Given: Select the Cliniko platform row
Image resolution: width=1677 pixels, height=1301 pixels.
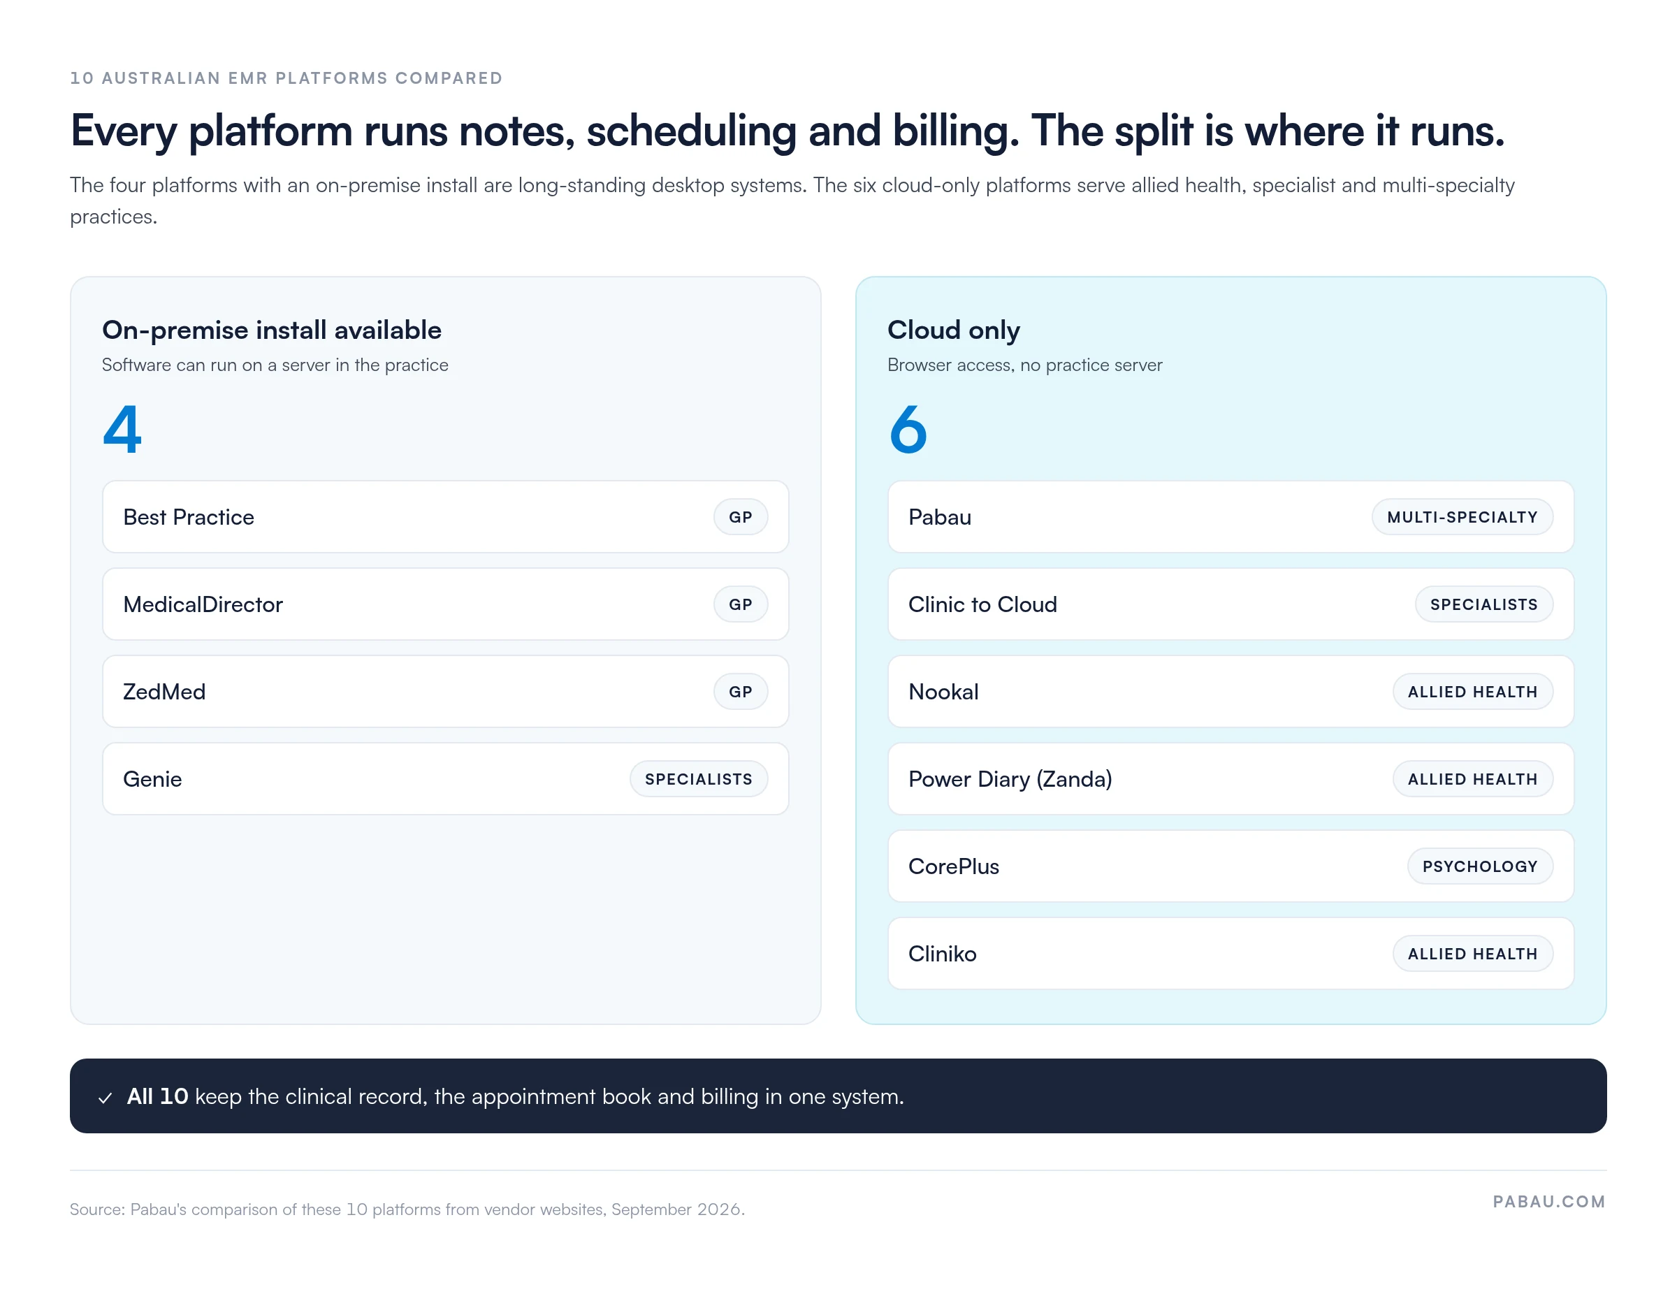Looking at the screenshot, I should tap(1231, 953).
